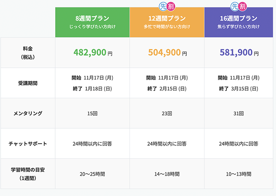Click the 料金(税込) row label
The height and width of the screenshot is (196, 276).
click(28, 53)
